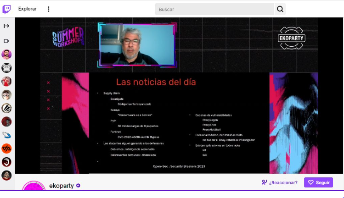Click the EKOPARTY logo in the stream
Viewport: 344px width, 198px height.
(292, 38)
